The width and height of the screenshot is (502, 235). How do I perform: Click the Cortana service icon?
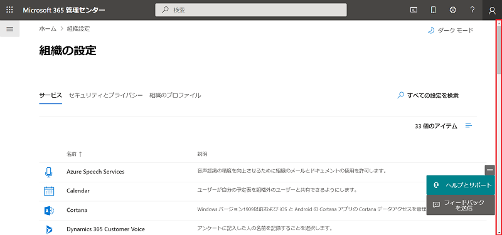tap(49, 211)
